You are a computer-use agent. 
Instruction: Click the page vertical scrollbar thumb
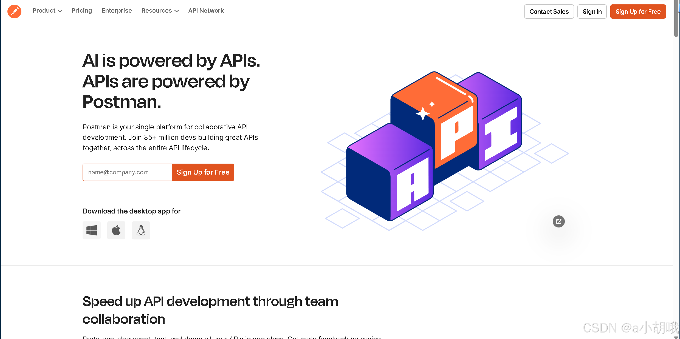[x=676, y=19]
